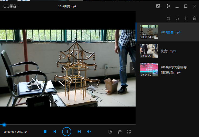
Task: Skip to the previous video
Action: [x=54, y=132]
